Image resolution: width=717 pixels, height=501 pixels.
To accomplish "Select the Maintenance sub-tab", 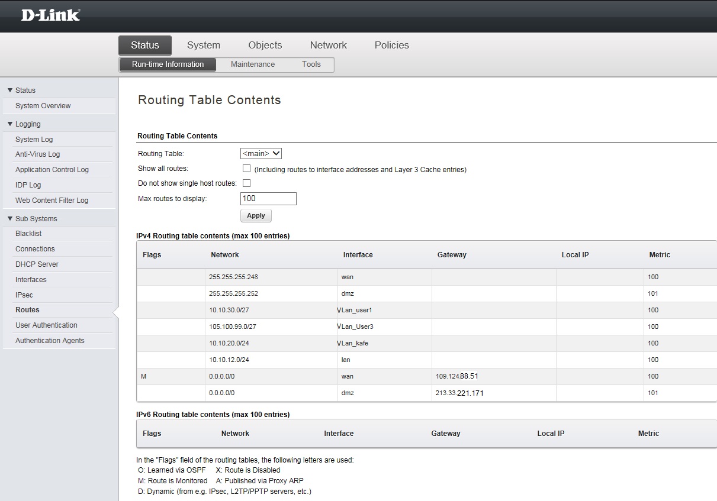I will [x=253, y=64].
